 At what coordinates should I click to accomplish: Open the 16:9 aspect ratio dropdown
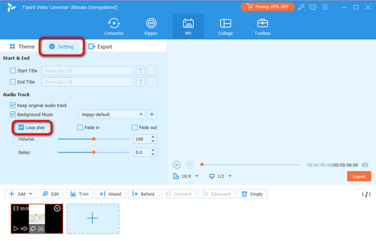click(197, 176)
